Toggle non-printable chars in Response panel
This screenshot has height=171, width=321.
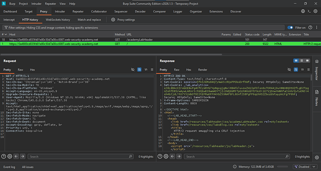point(302,70)
